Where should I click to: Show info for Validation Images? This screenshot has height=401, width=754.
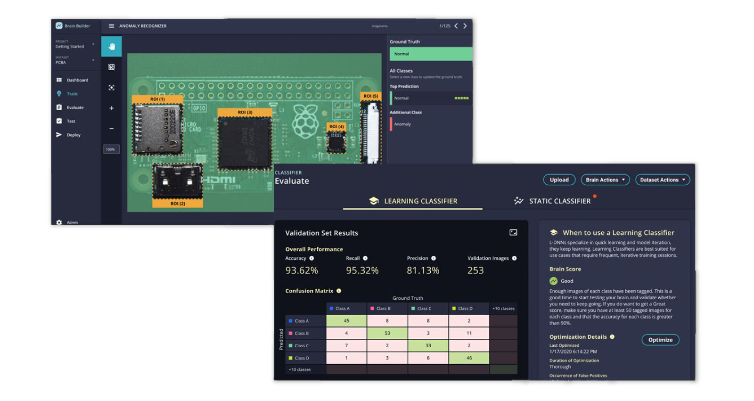click(514, 258)
